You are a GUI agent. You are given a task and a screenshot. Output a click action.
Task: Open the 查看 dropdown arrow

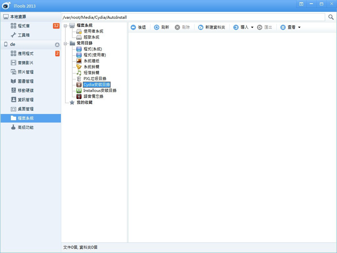(299, 27)
